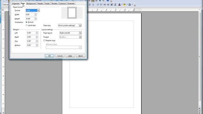Click the Zoom magnifier toolbar icon
This screenshot has height=114, width=203.
[103, 1]
